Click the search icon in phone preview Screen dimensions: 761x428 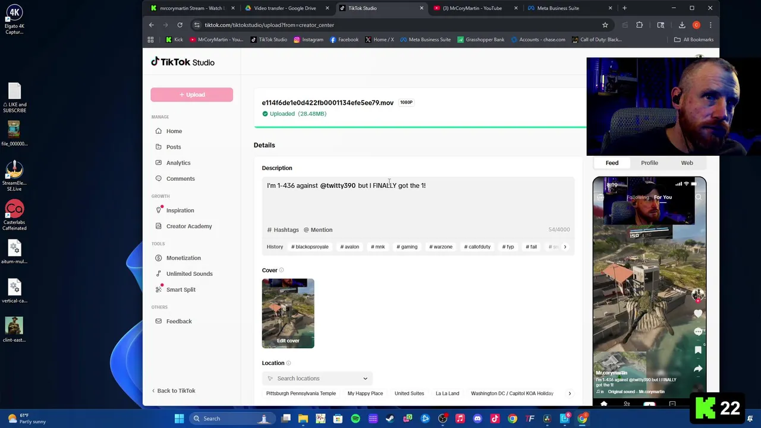pos(699,197)
